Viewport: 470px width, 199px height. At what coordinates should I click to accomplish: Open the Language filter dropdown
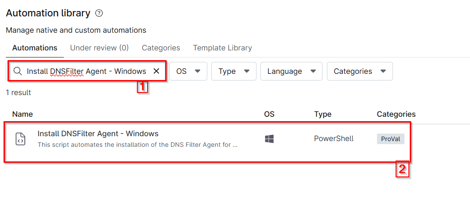click(x=291, y=71)
